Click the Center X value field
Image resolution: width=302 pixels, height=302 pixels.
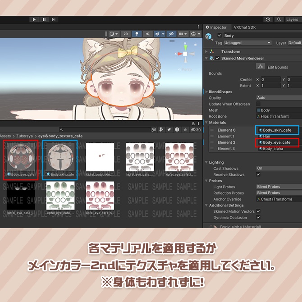coord(270,79)
